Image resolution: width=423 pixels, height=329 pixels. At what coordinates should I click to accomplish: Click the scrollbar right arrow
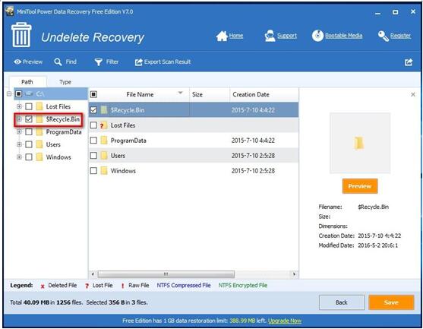coord(294,274)
